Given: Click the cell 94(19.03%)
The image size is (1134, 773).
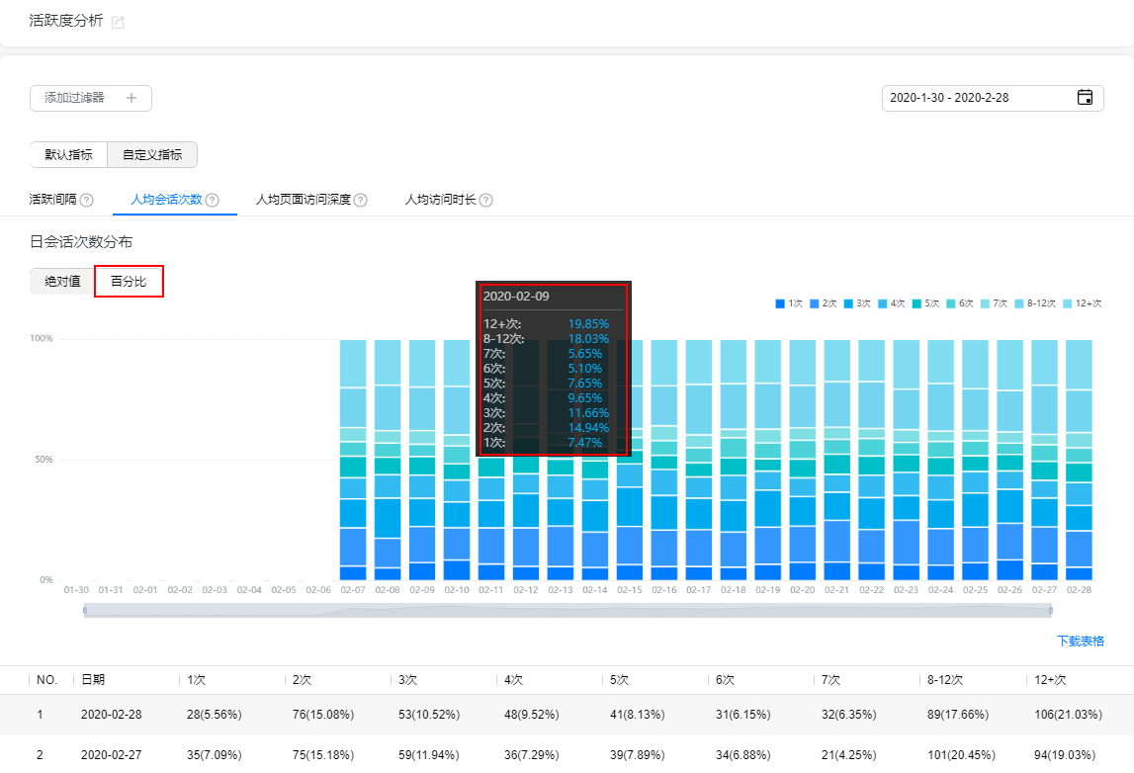Looking at the screenshot, I should [1065, 755].
